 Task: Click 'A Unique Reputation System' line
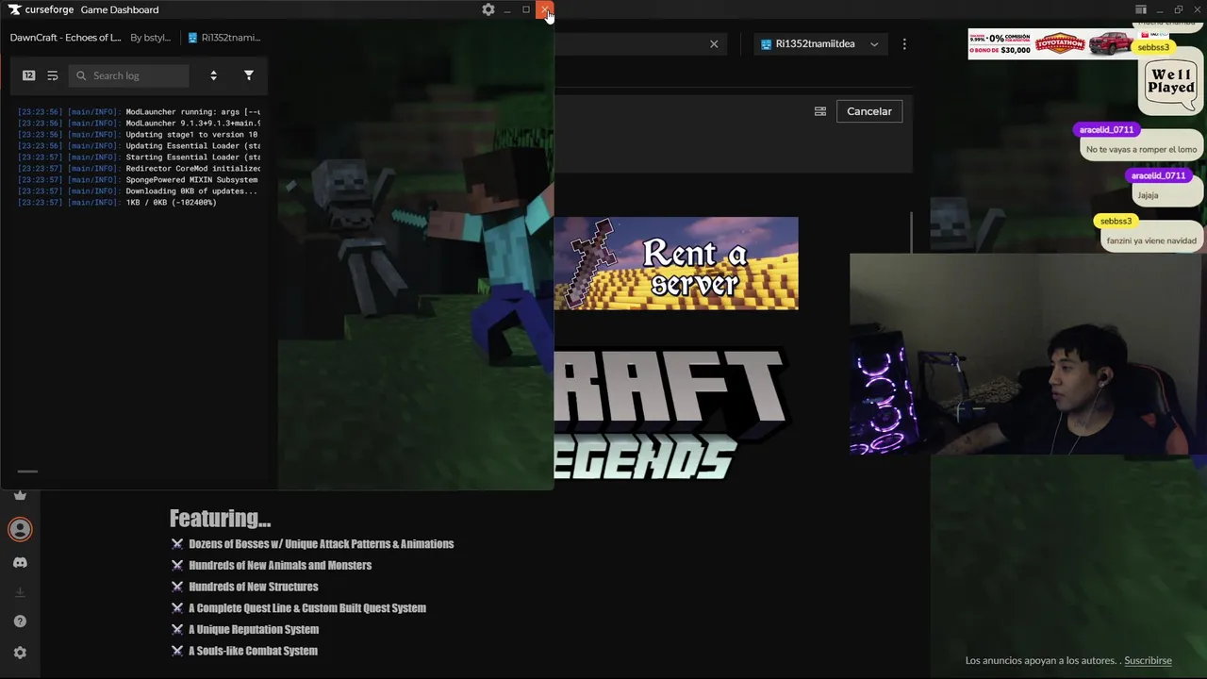[254, 630]
